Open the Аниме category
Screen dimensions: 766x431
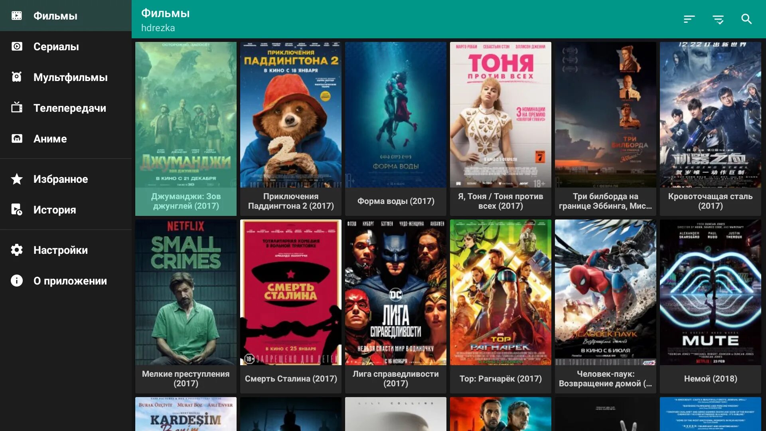(x=66, y=138)
